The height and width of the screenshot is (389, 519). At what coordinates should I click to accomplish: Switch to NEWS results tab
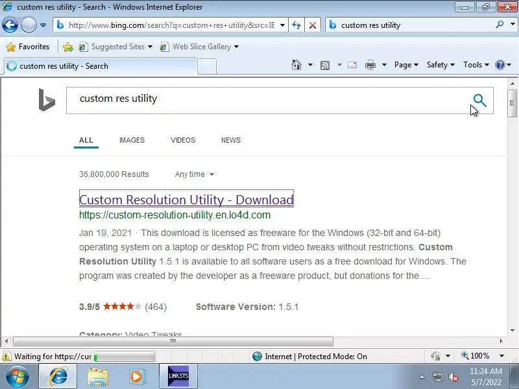(231, 140)
